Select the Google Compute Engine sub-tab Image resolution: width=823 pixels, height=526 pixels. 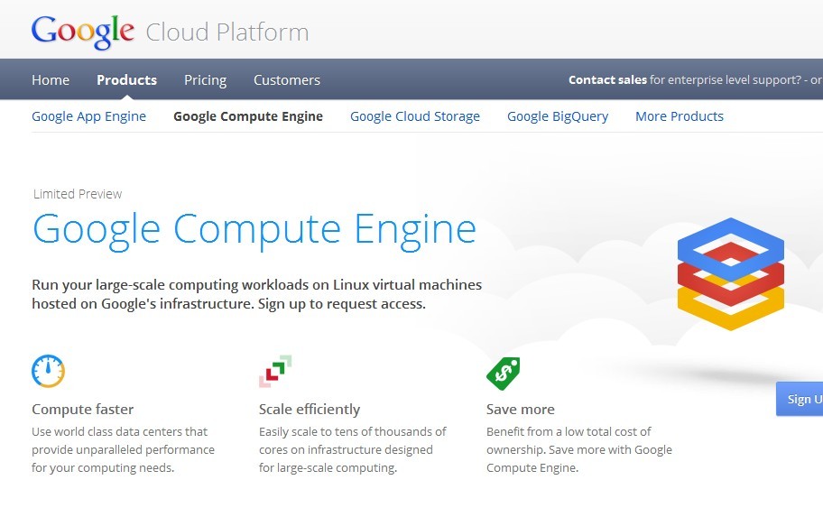click(x=248, y=116)
